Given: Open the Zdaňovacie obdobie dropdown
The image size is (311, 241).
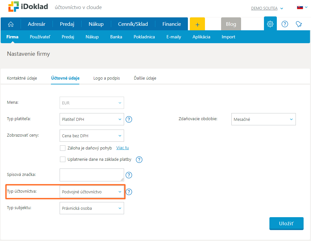Looking at the screenshot, I should click(x=263, y=120).
